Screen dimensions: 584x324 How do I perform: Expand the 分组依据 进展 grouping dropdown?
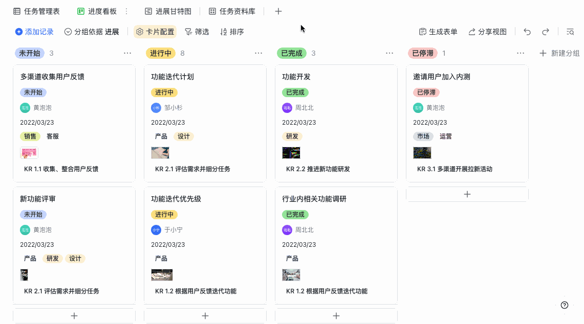[92, 32]
